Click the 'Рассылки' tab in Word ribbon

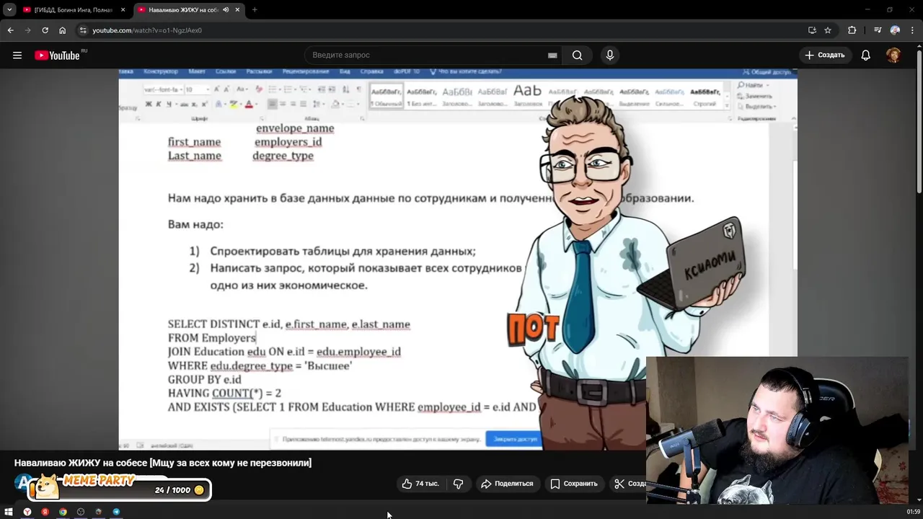tap(259, 71)
